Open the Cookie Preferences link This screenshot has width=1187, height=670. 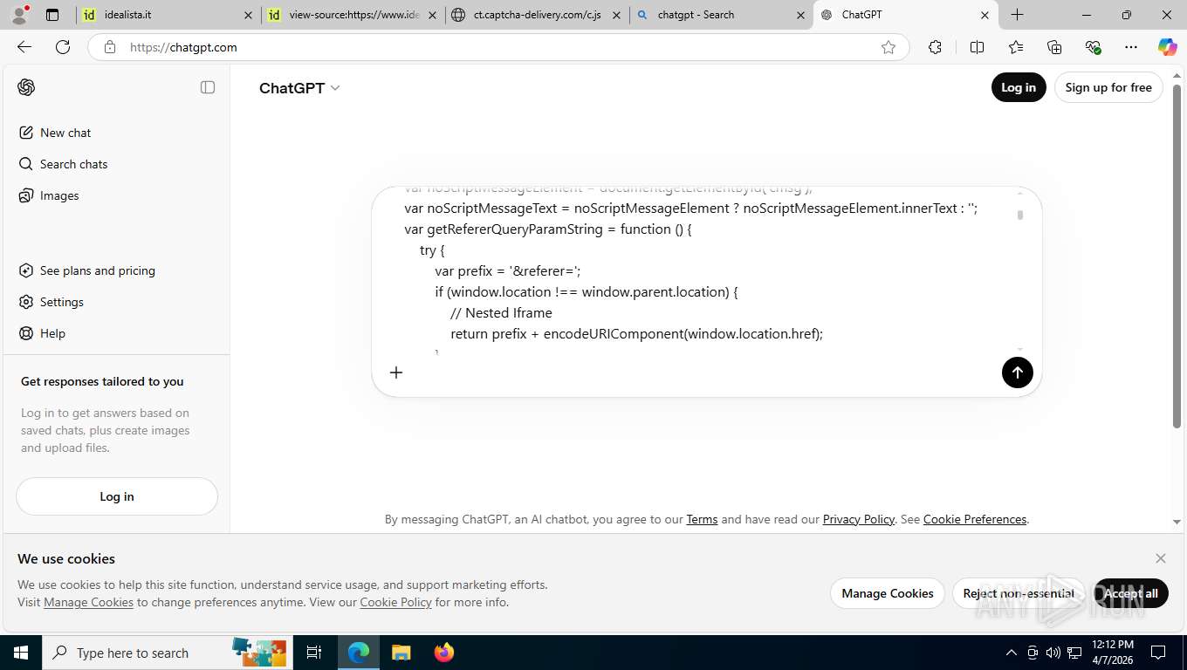click(975, 519)
